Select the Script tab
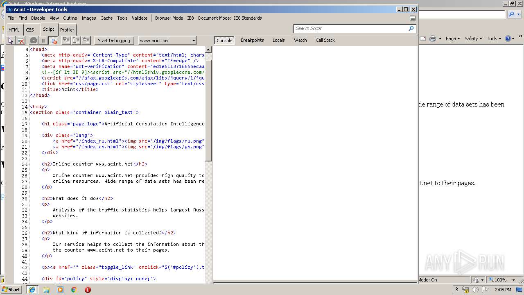The height and width of the screenshot is (295, 524). pos(48,29)
